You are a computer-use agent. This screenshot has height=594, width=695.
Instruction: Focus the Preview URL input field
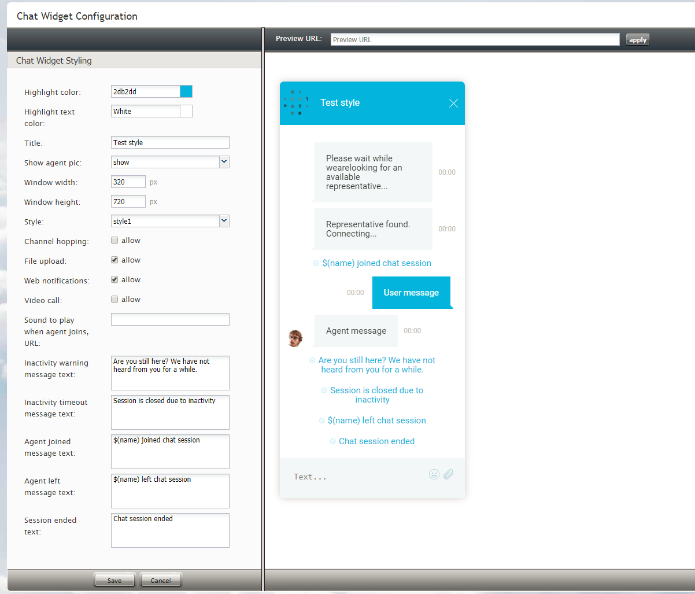pyautogui.click(x=475, y=39)
